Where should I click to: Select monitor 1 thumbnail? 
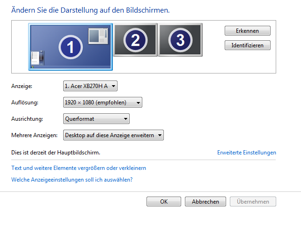70,47
